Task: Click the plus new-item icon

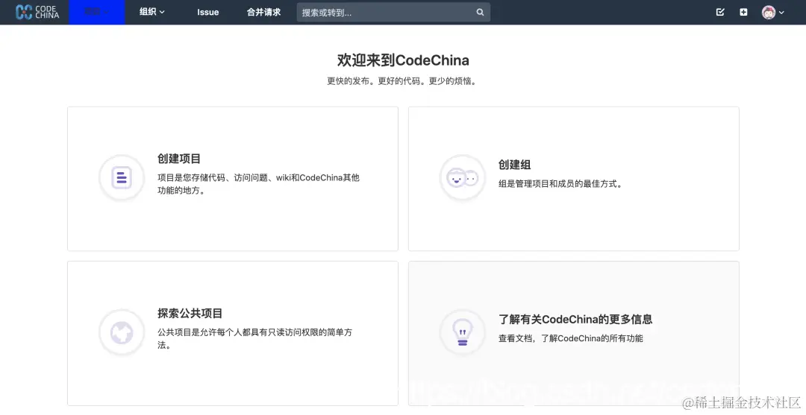Action: [743, 12]
